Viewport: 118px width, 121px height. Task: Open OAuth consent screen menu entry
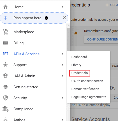click(87, 81)
